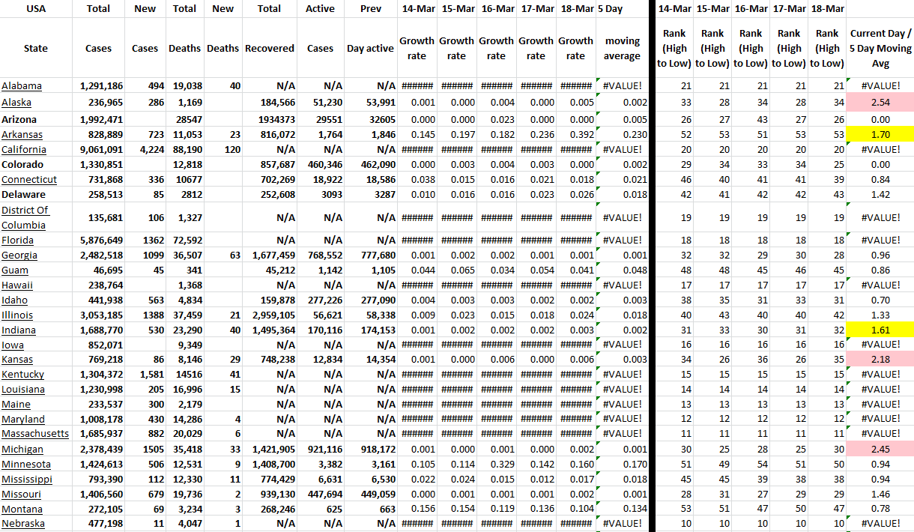The image size is (914, 532).
Task: Open the Alabama state link
Action: click(22, 86)
